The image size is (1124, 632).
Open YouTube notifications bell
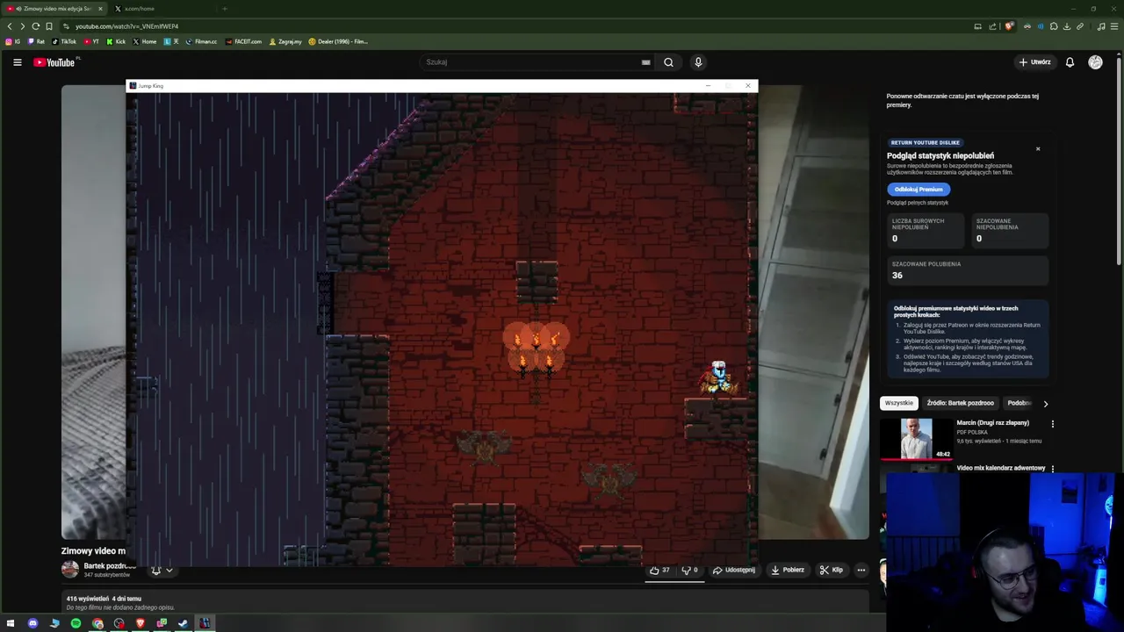(x=1070, y=62)
